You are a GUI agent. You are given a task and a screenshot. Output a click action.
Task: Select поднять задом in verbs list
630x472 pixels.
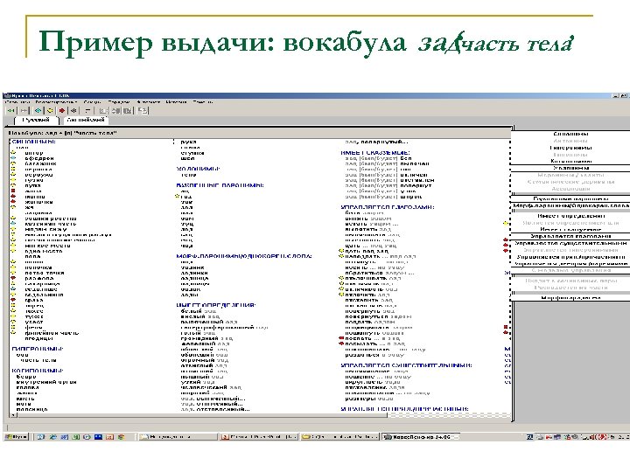tap(369, 322)
